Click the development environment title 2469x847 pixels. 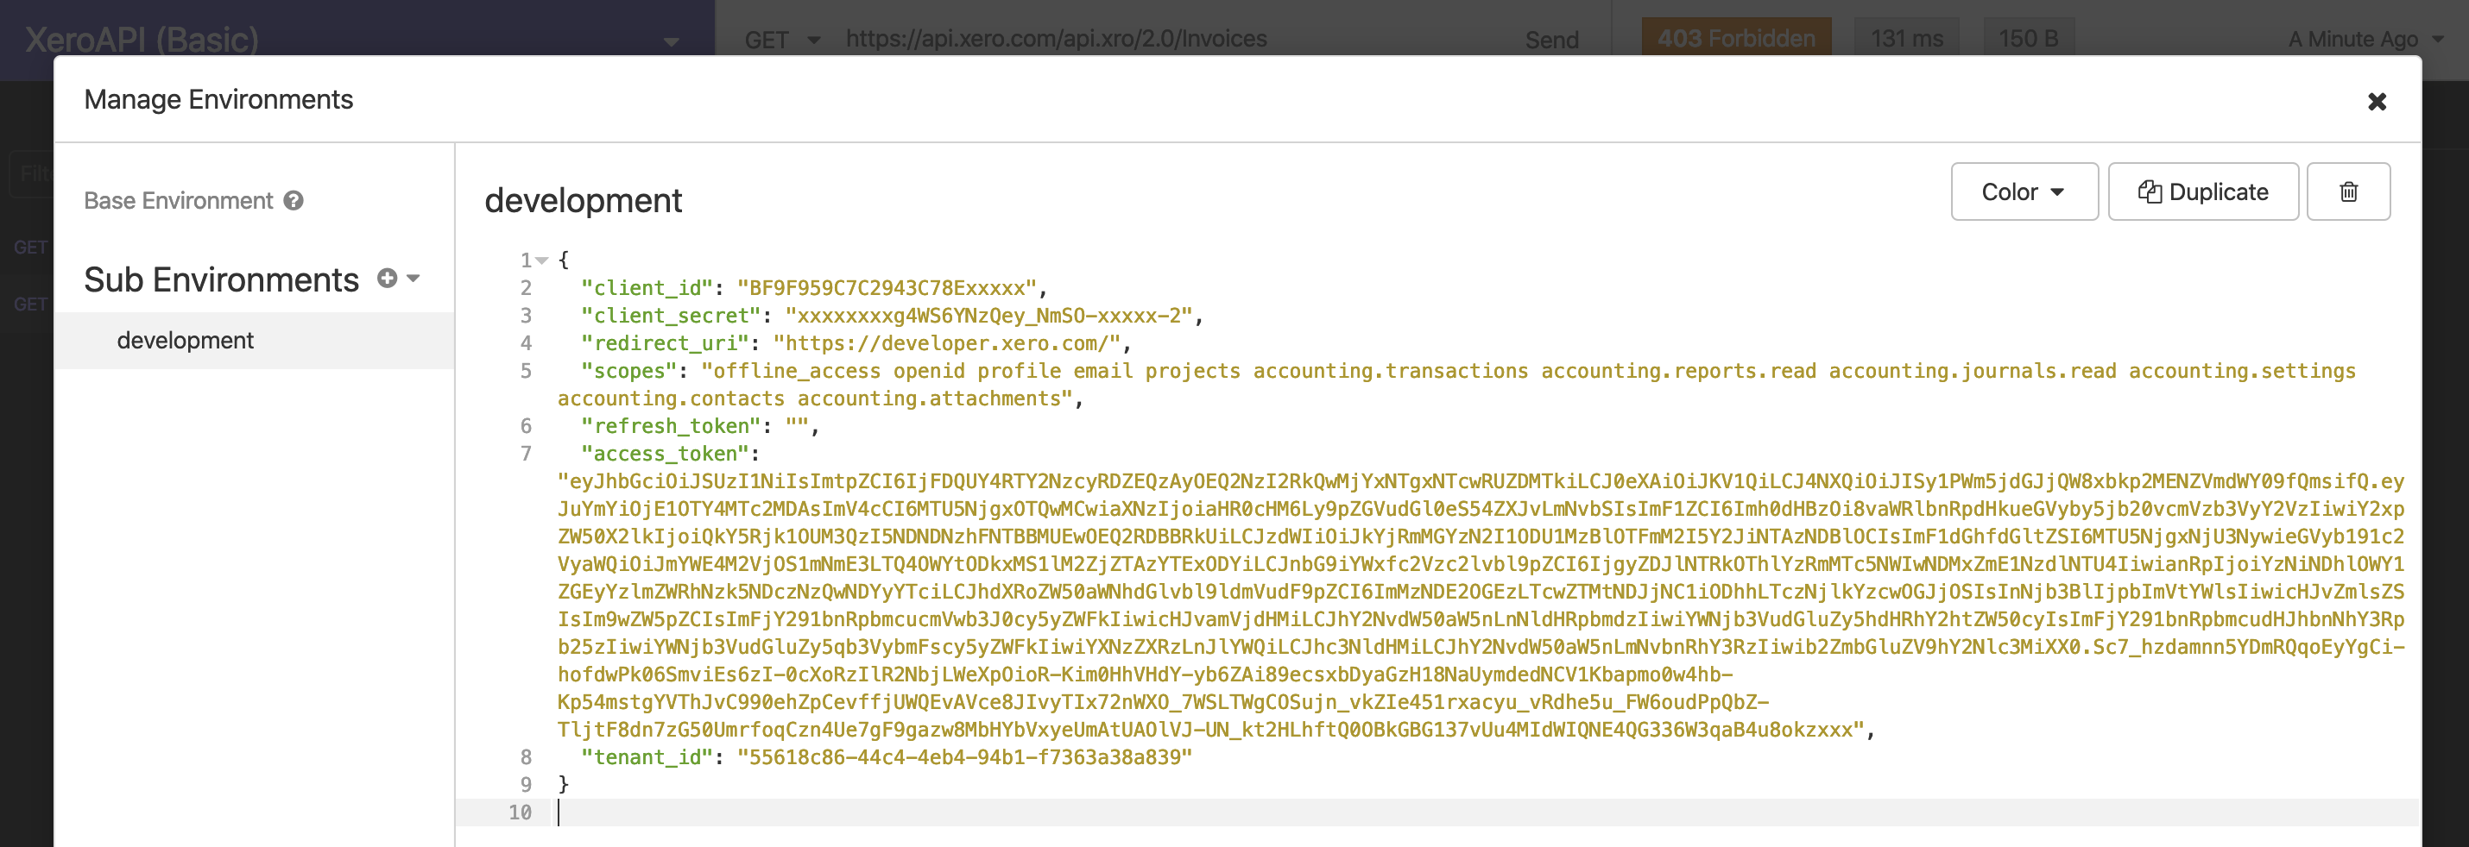583,200
